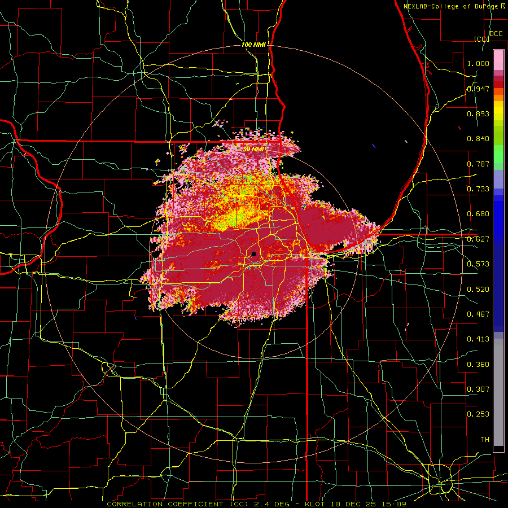Image resolution: width=508 pixels, height=508 pixels.
Task: Pick the bright green segment of the color bar
Action: click(498, 155)
